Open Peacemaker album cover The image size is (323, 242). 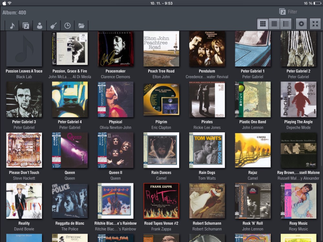[x=116, y=49]
